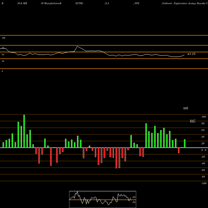Click the 'SI MunafaSutraR' header text
Screen dimensions: 208x208
51,3
